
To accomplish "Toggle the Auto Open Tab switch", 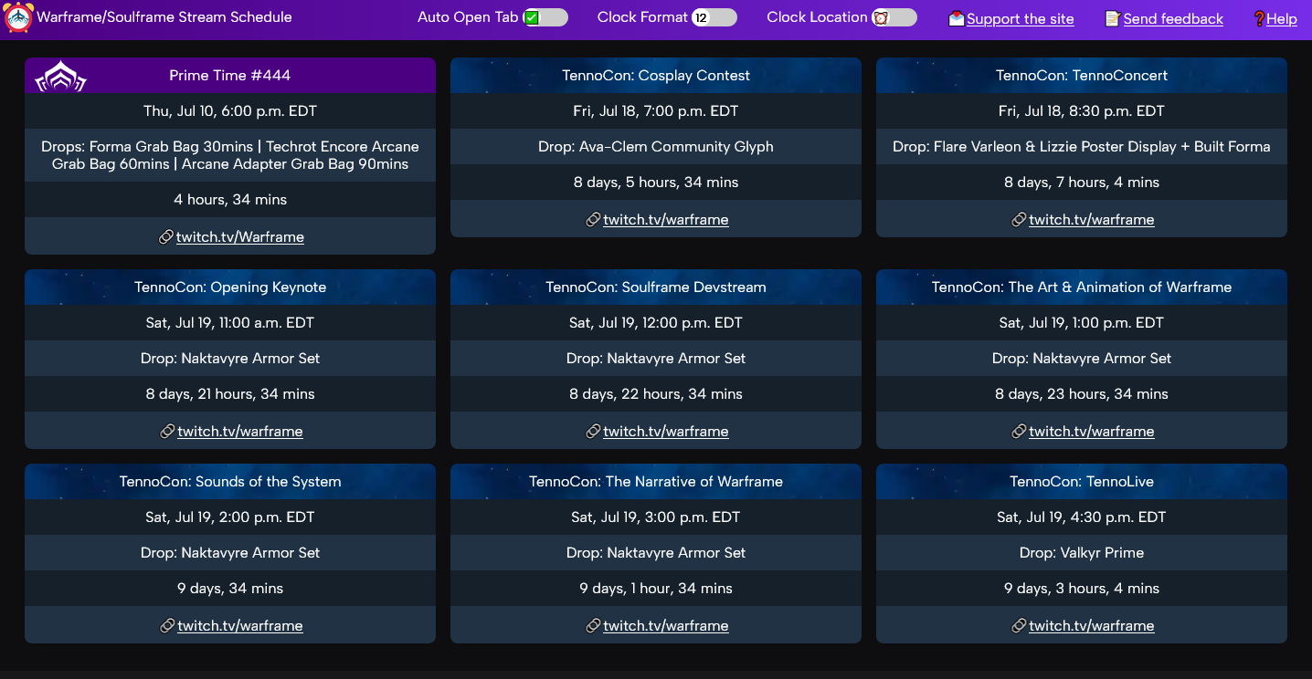I will click(x=545, y=17).
